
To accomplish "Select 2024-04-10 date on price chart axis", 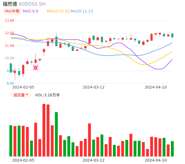I will pos(156,87).
